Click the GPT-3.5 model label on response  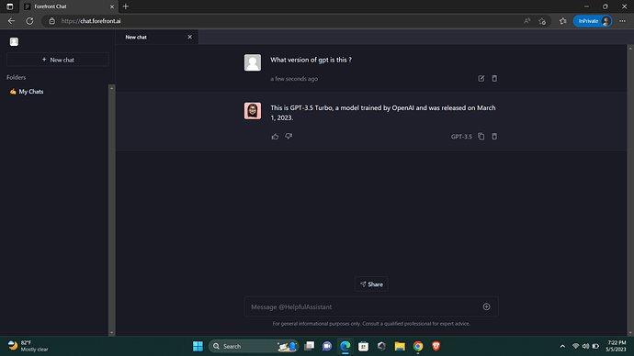[461, 137]
